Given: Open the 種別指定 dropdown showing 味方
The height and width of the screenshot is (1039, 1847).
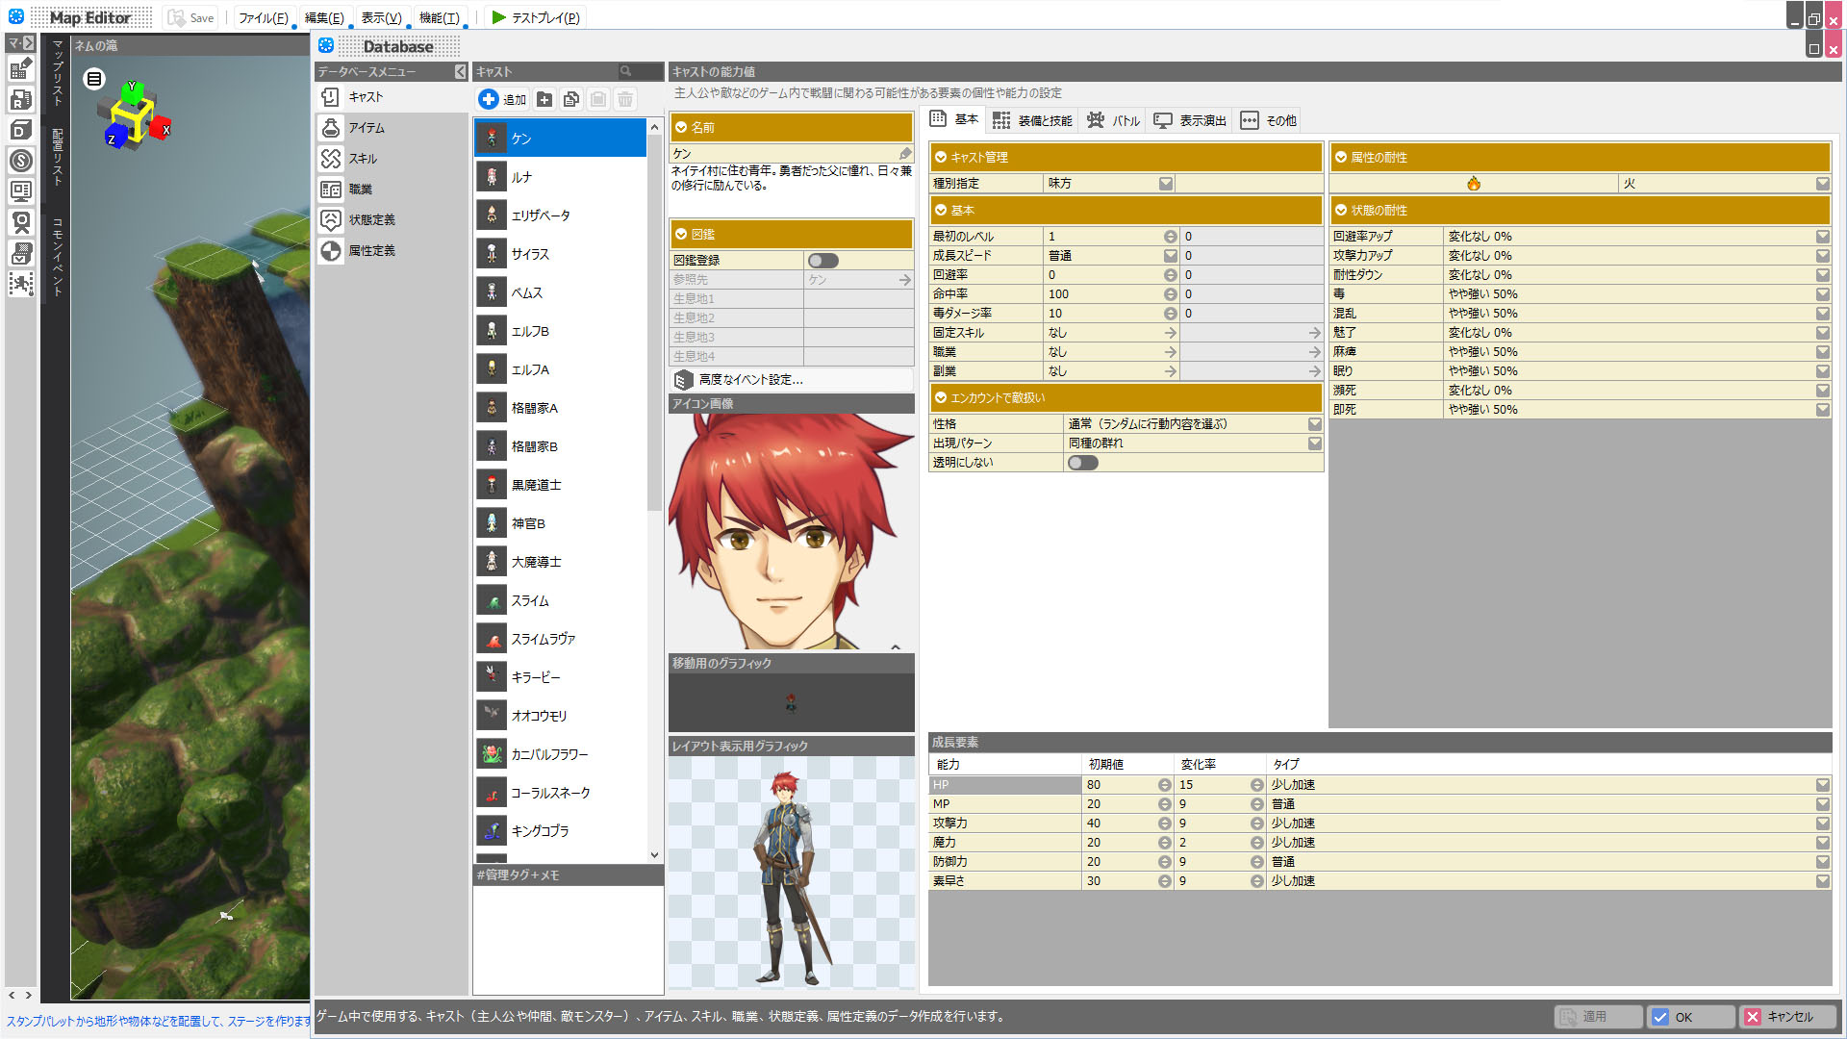Looking at the screenshot, I should click(1166, 184).
